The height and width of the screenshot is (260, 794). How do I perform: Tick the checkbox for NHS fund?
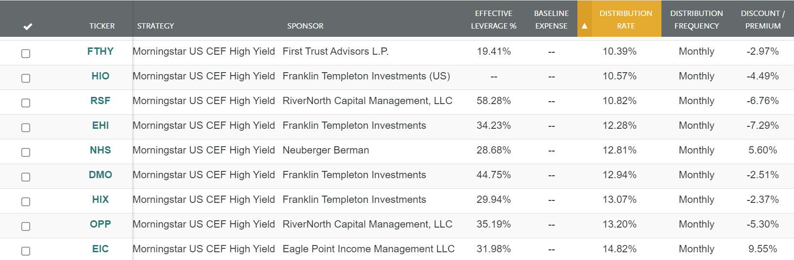[x=26, y=153]
